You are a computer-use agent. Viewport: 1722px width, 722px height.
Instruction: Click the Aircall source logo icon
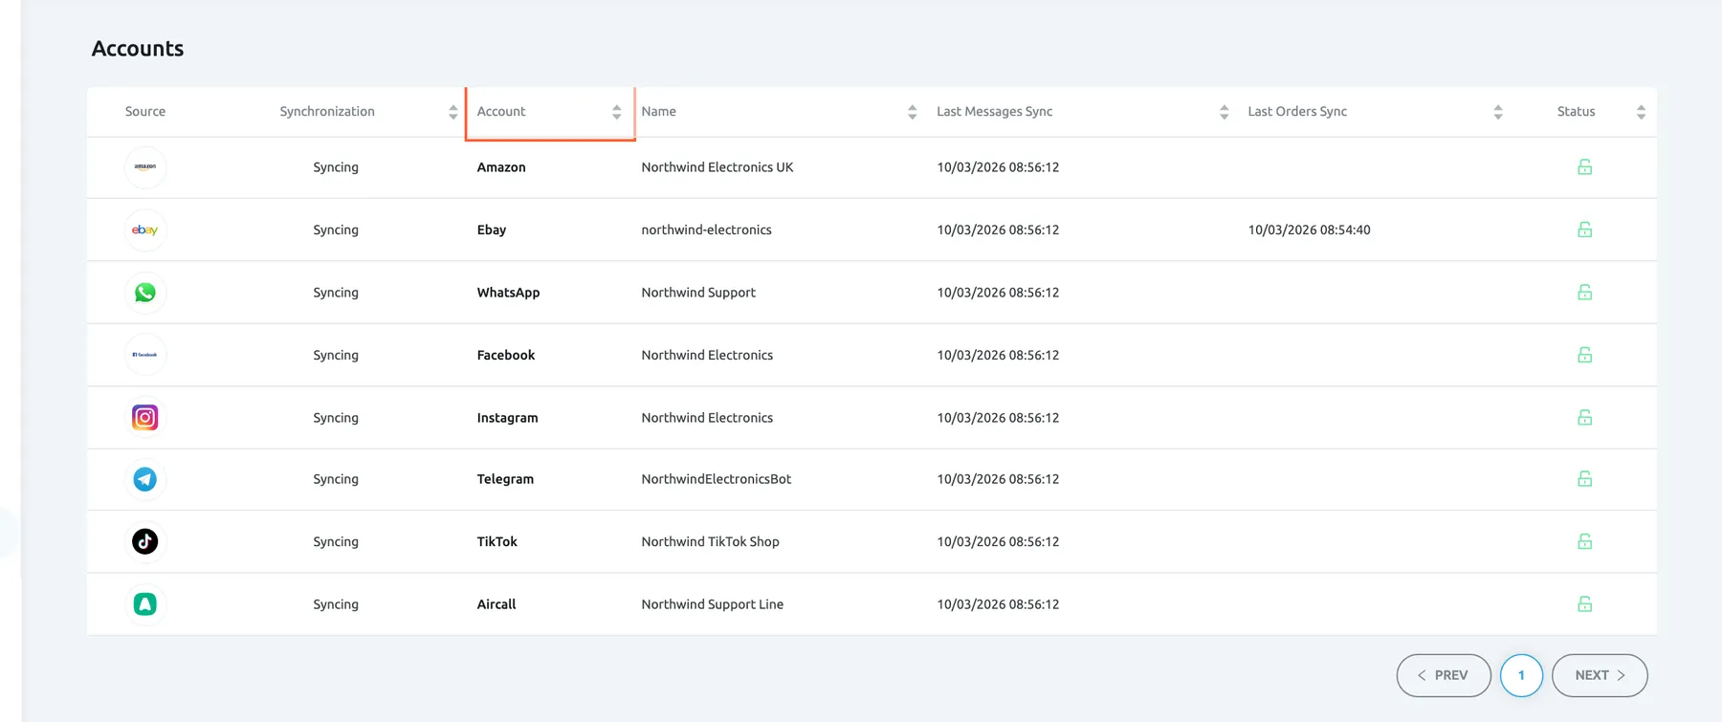[145, 604]
